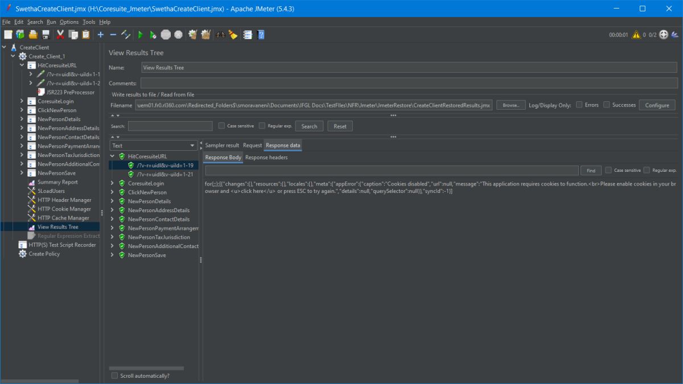
Task: Click the Paste clipboard icon
Action: tap(85, 35)
